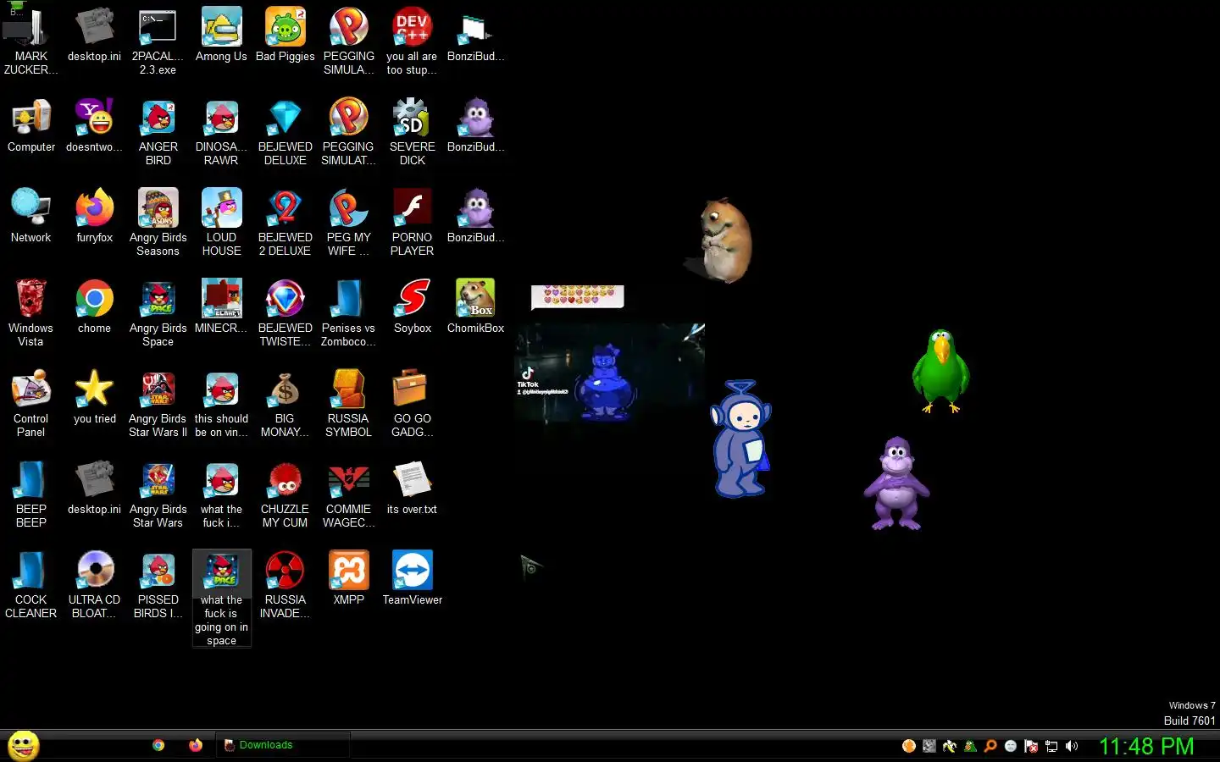The width and height of the screenshot is (1220, 762).
Task: Open the BEEP BEEP shortcut
Action: coord(31,494)
